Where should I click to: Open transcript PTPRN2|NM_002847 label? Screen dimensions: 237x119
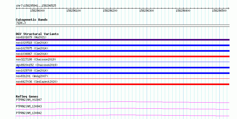click(x=29, y=100)
